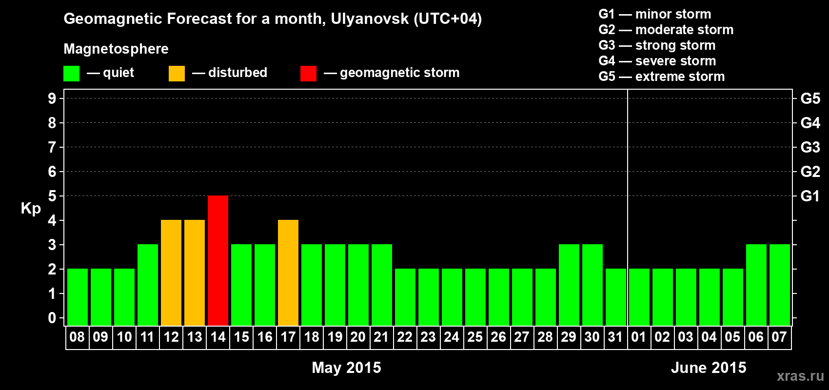The height and width of the screenshot is (390, 829).
Task: Select the green bar for May 08
Action: [x=78, y=297]
